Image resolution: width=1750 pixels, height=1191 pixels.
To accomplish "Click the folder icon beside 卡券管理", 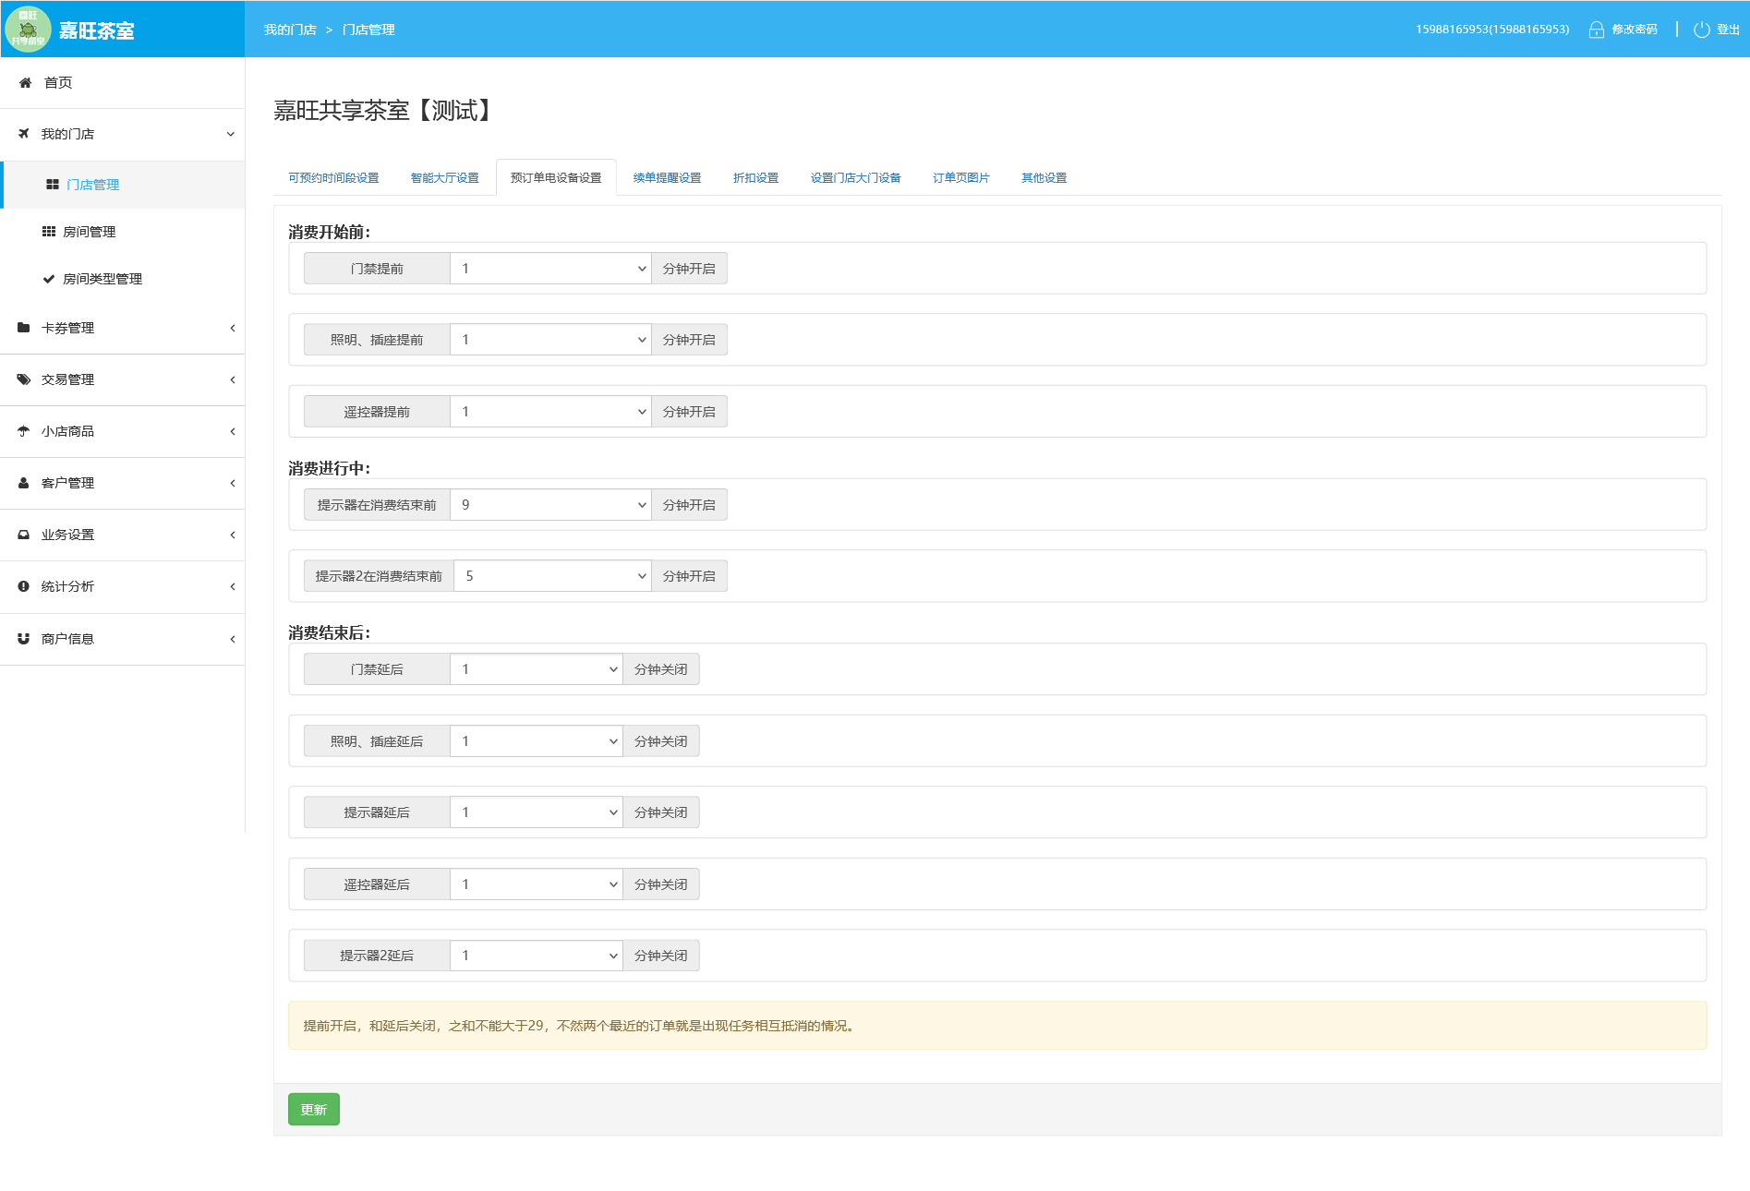I will [24, 328].
